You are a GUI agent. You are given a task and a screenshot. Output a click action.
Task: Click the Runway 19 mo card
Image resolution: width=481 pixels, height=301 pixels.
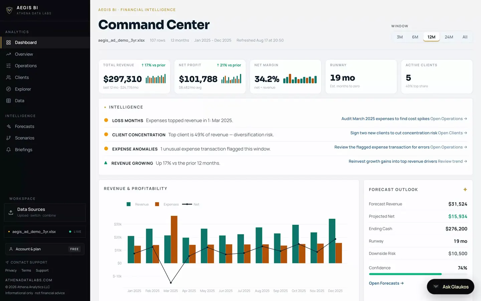pyautogui.click(x=361, y=77)
